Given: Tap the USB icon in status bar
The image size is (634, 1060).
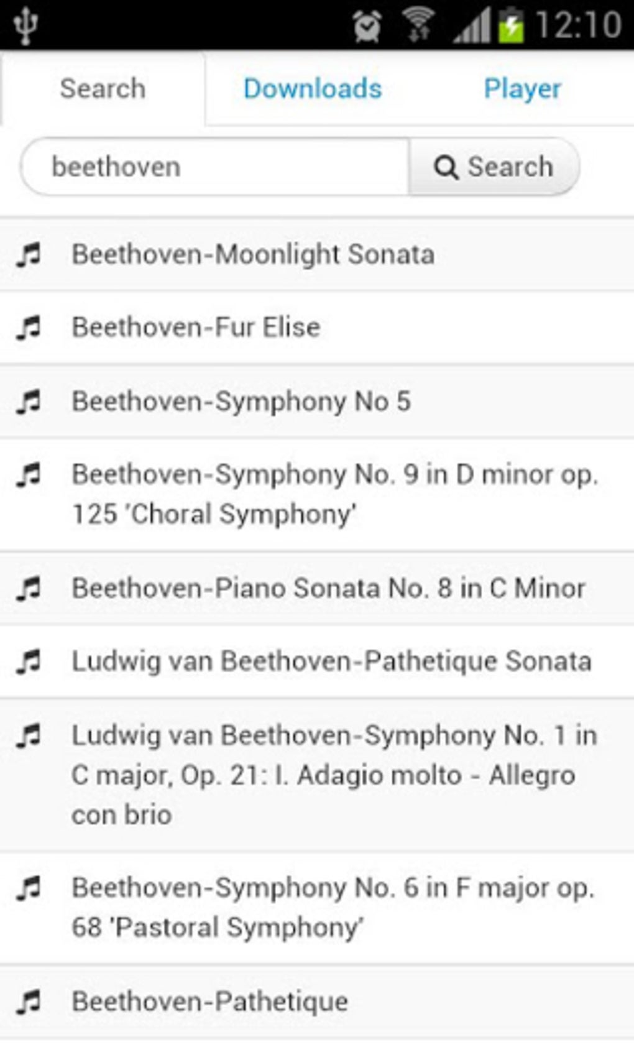Looking at the screenshot, I should coord(26,26).
